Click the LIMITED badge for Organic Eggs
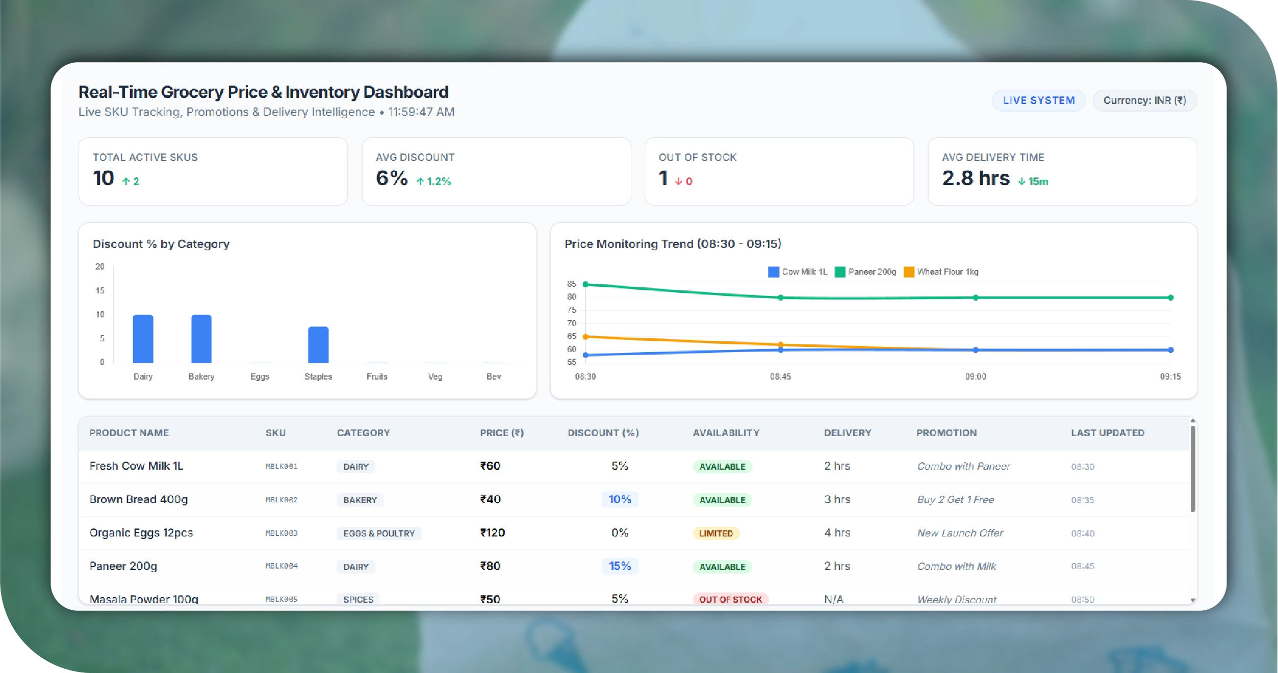 (x=715, y=533)
